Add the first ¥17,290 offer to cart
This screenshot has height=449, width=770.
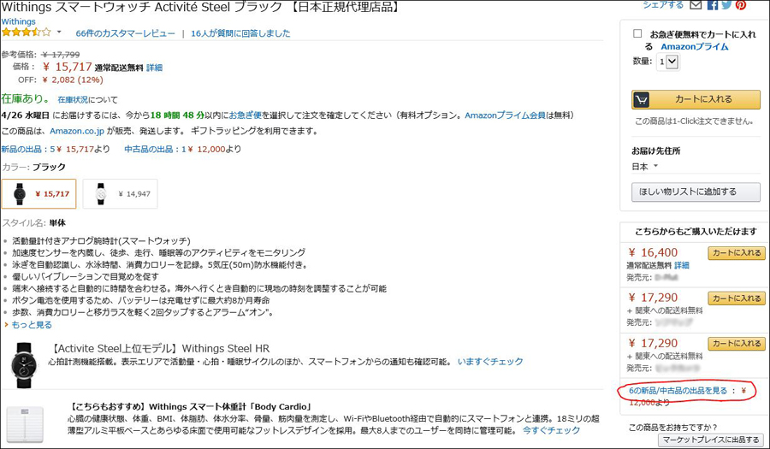736,298
